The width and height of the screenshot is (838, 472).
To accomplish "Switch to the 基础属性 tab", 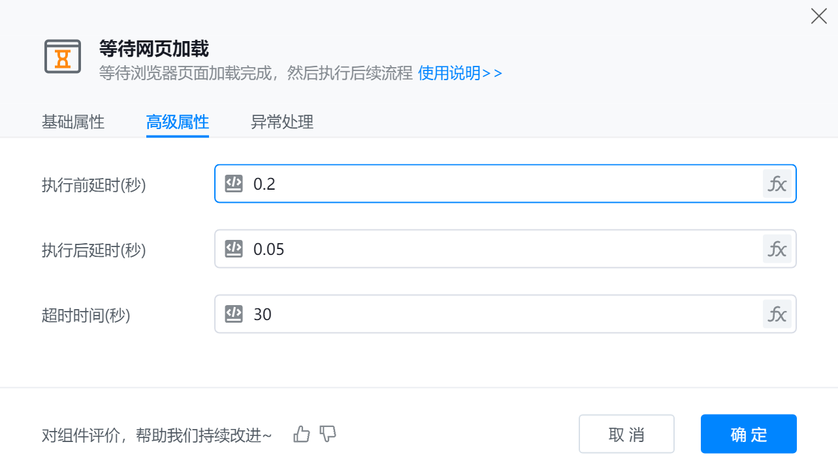I will coord(73,122).
